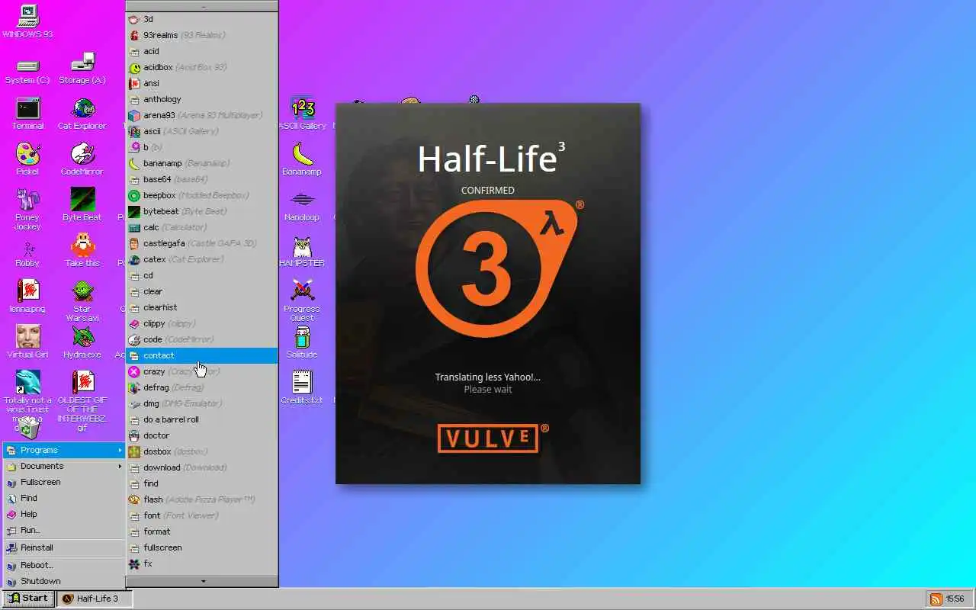The width and height of the screenshot is (976, 610).
Task: Open the Recycle Bin desktop icon
Action: (27, 429)
